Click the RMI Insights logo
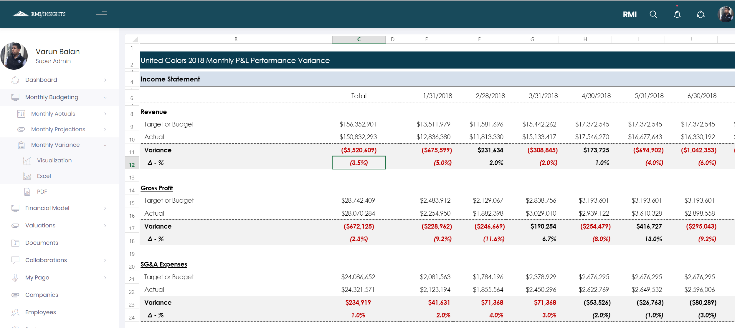735x328 pixels. [39, 14]
